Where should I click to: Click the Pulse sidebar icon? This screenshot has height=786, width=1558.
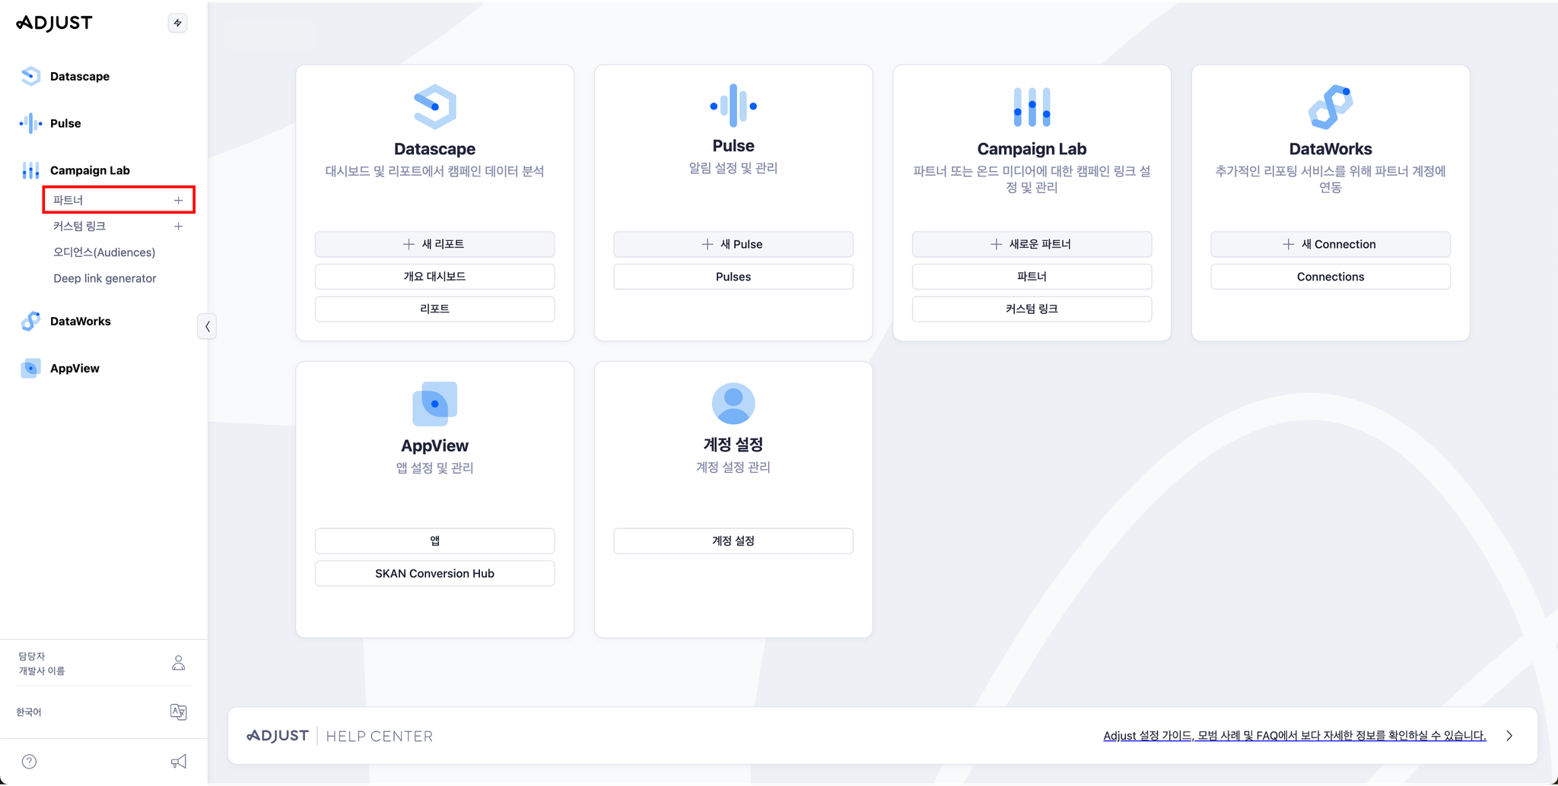30,123
